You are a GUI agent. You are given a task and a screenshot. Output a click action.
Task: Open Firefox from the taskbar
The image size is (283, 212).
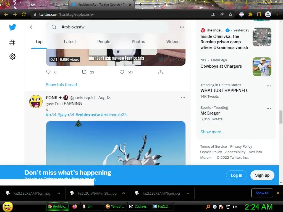tap(75, 206)
